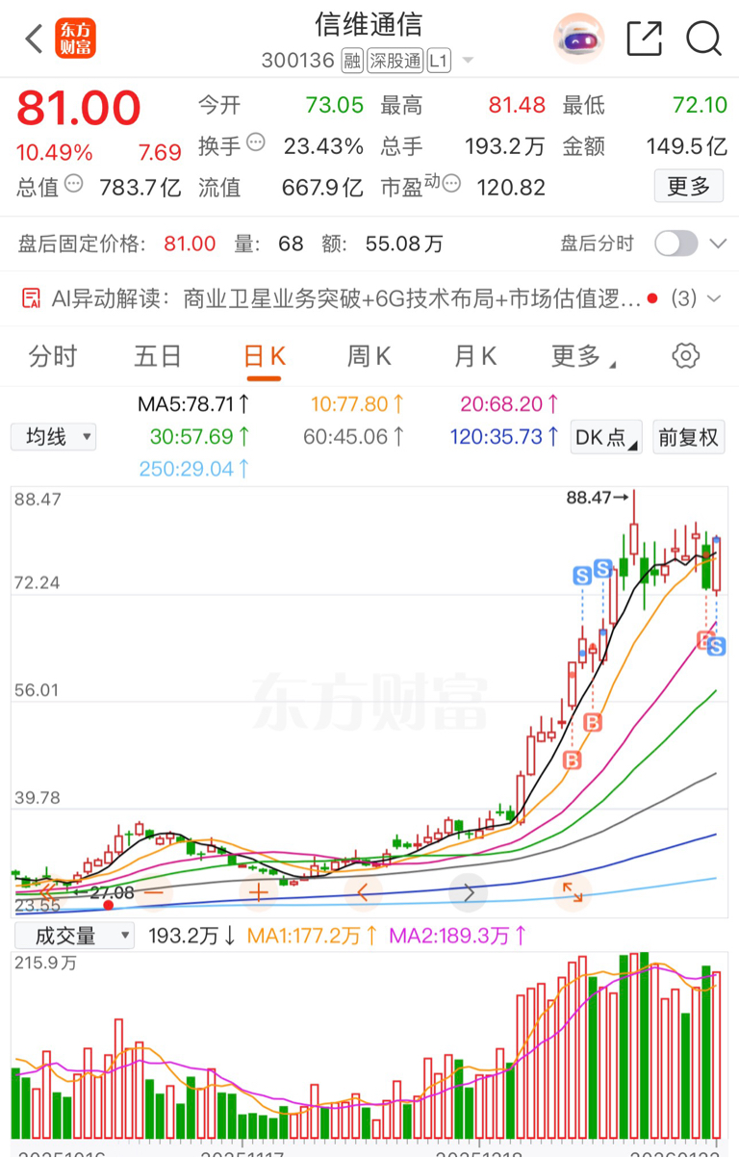Tap the 10.49% change percentage
This screenshot has width=739, height=1158.
pos(54,153)
